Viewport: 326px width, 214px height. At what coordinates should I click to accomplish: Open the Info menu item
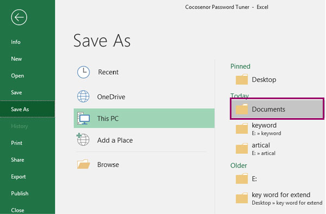point(16,42)
